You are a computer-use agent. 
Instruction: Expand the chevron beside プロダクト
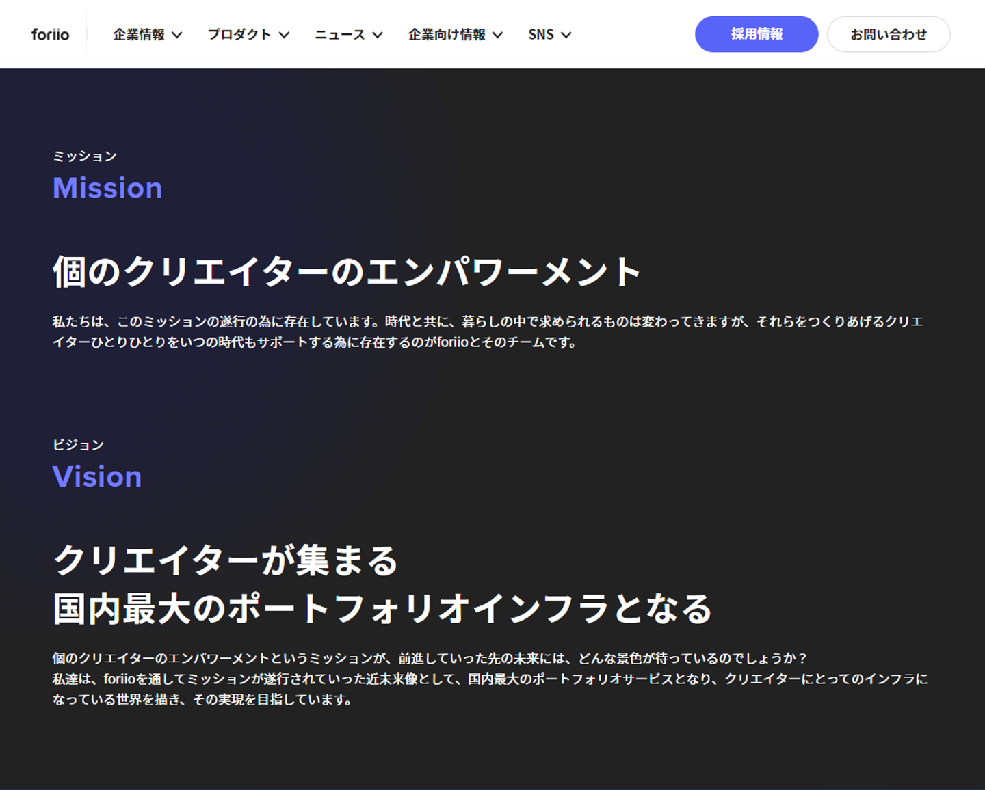point(284,35)
